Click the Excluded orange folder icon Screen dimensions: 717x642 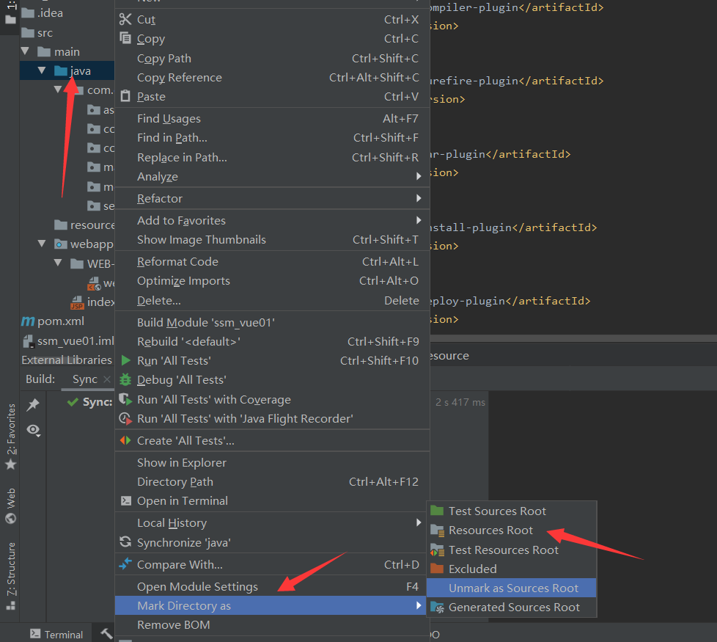click(x=437, y=569)
